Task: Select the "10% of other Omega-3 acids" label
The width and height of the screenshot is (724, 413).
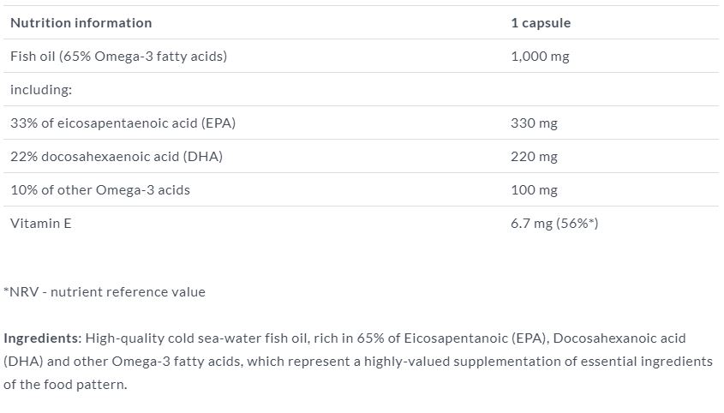Action: coord(99,189)
